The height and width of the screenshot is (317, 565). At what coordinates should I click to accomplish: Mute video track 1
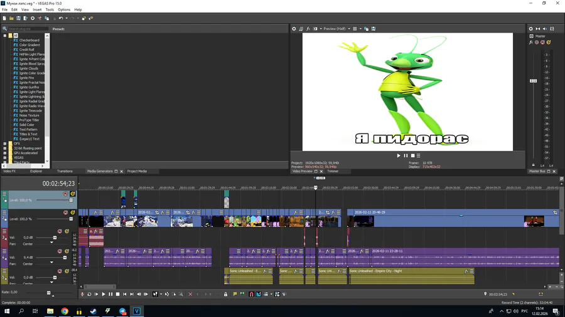tap(65, 194)
